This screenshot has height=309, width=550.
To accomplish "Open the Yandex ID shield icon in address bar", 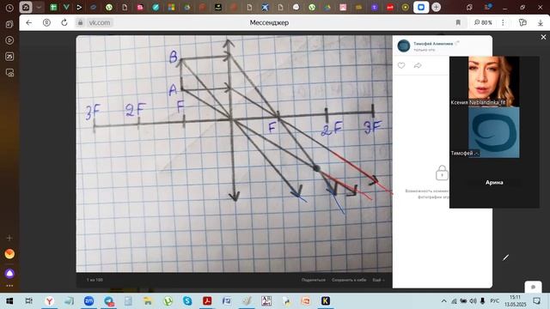I will pos(46,22).
